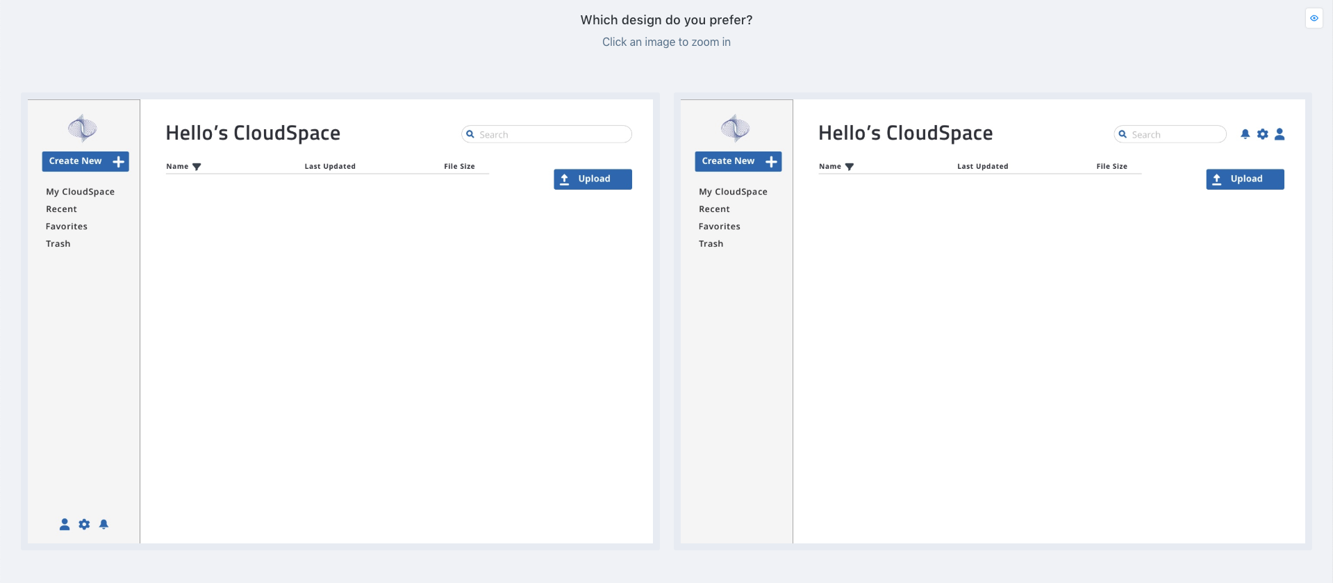The width and height of the screenshot is (1333, 583).
Task: Open settings gear in right design header
Action: pos(1262,134)
